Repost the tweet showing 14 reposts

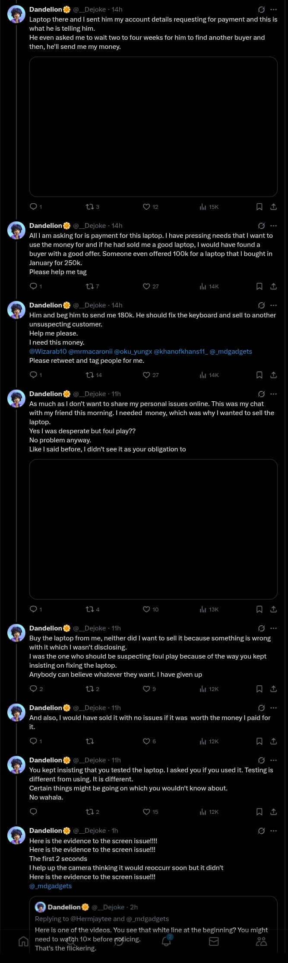tap(90, 375)
